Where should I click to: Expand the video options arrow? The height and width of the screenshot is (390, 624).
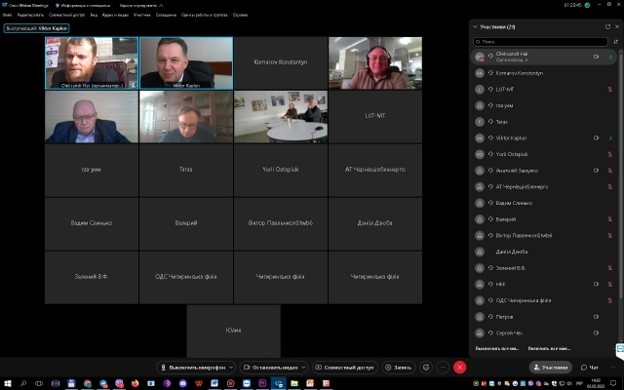click(x=304, y=368)
